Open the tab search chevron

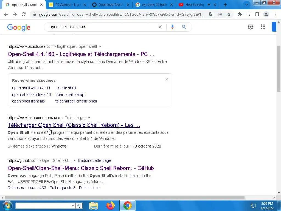(x=247, y=5)
